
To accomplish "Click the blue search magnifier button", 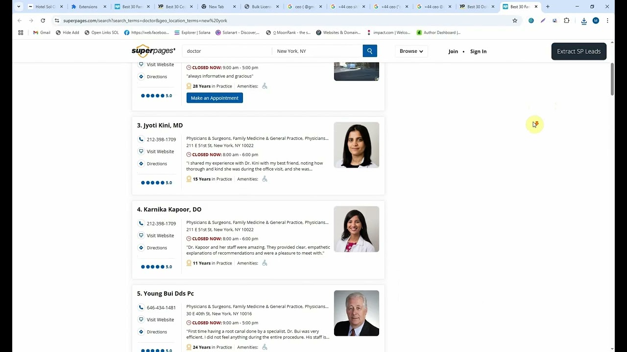I will (370, 51).
